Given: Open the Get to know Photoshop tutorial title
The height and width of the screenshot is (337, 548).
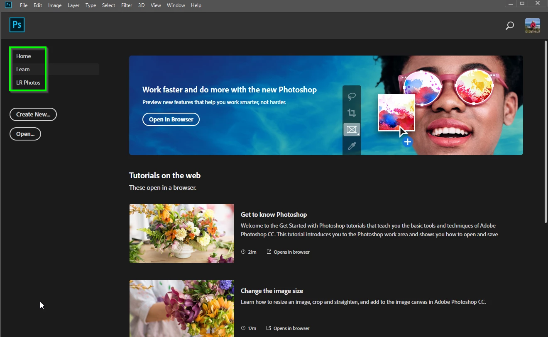Looking at the screenshot, I should click(x=274, y=215).
